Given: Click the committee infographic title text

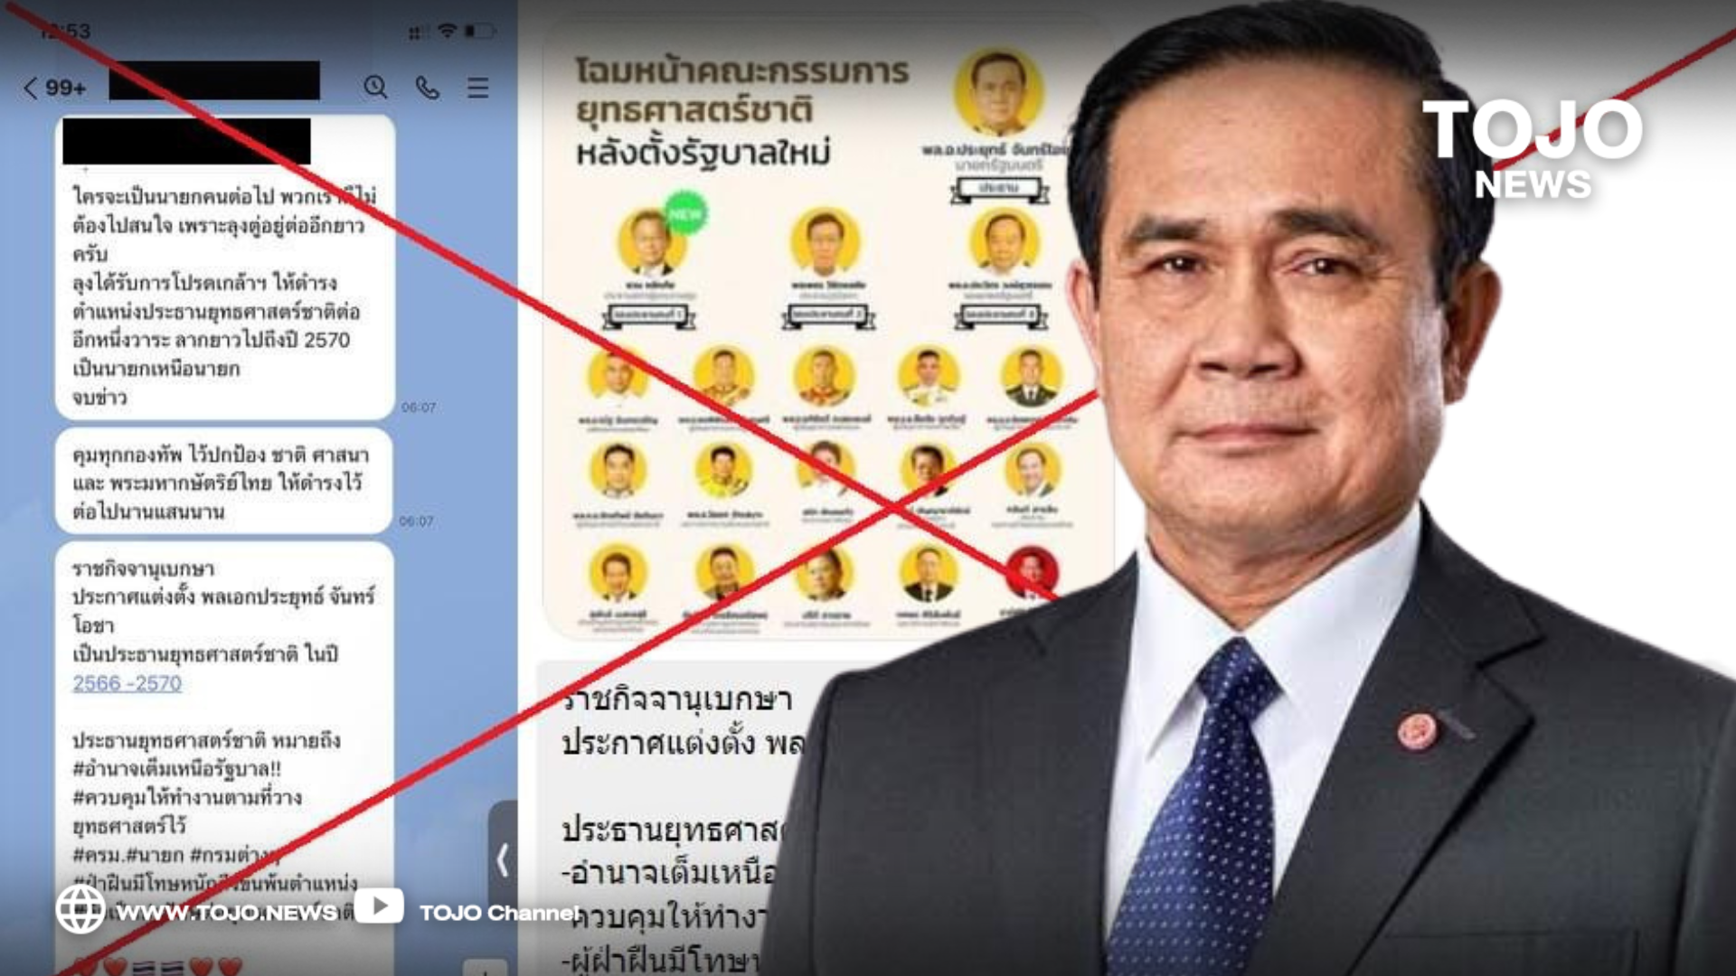Looking at the screenshot, I should click(741, 111).
